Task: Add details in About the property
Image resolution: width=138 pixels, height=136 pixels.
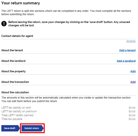Action: coord(133,71)
